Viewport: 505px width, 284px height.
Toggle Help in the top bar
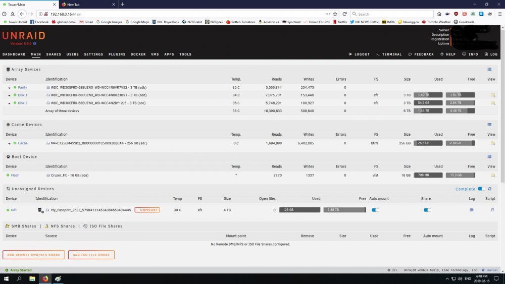(x=448, y=54)
